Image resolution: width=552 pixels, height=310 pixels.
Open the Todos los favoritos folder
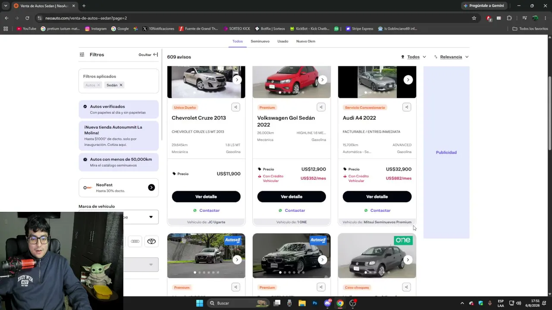coord(530,29)
